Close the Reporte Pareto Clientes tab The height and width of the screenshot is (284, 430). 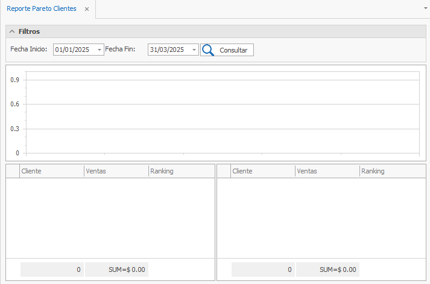pyautogui.click(x=87, y=10)
